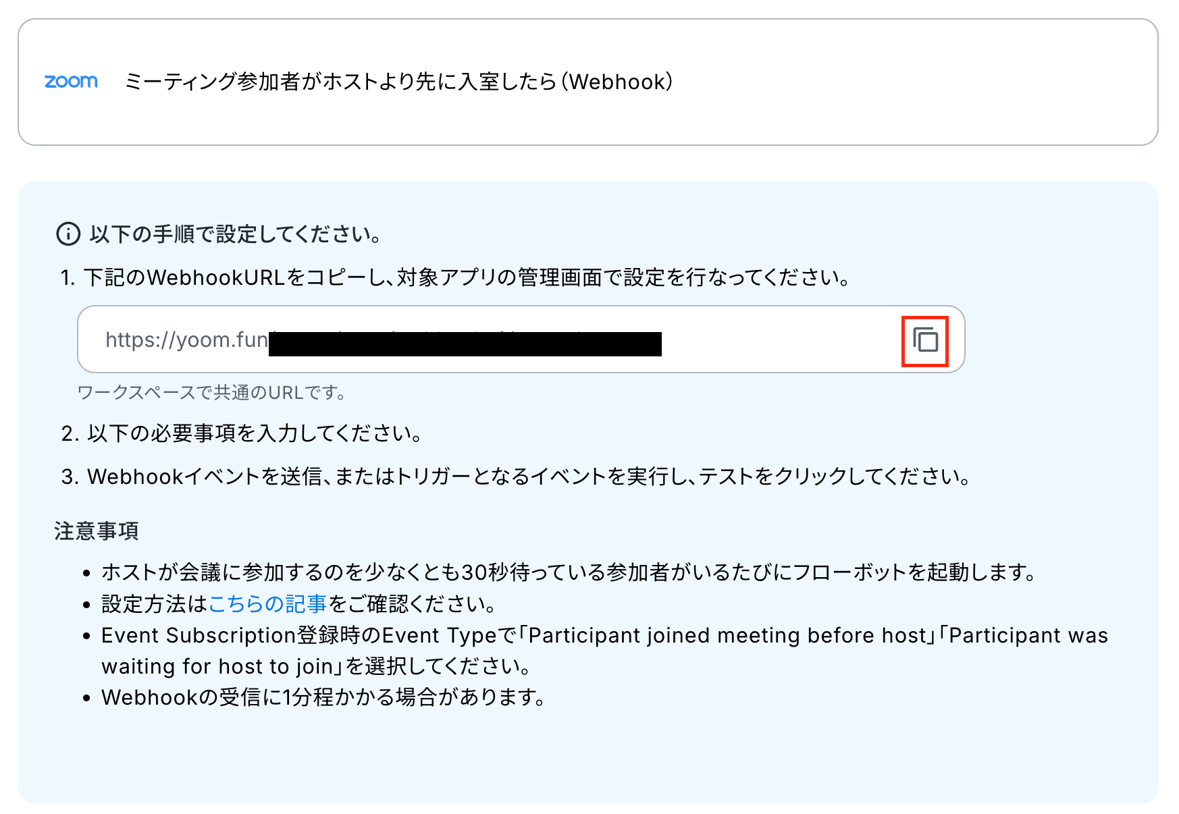Click step 3 about sending the Webhook event
This screenshot has height=814, width=1179.
pos(516,477)
